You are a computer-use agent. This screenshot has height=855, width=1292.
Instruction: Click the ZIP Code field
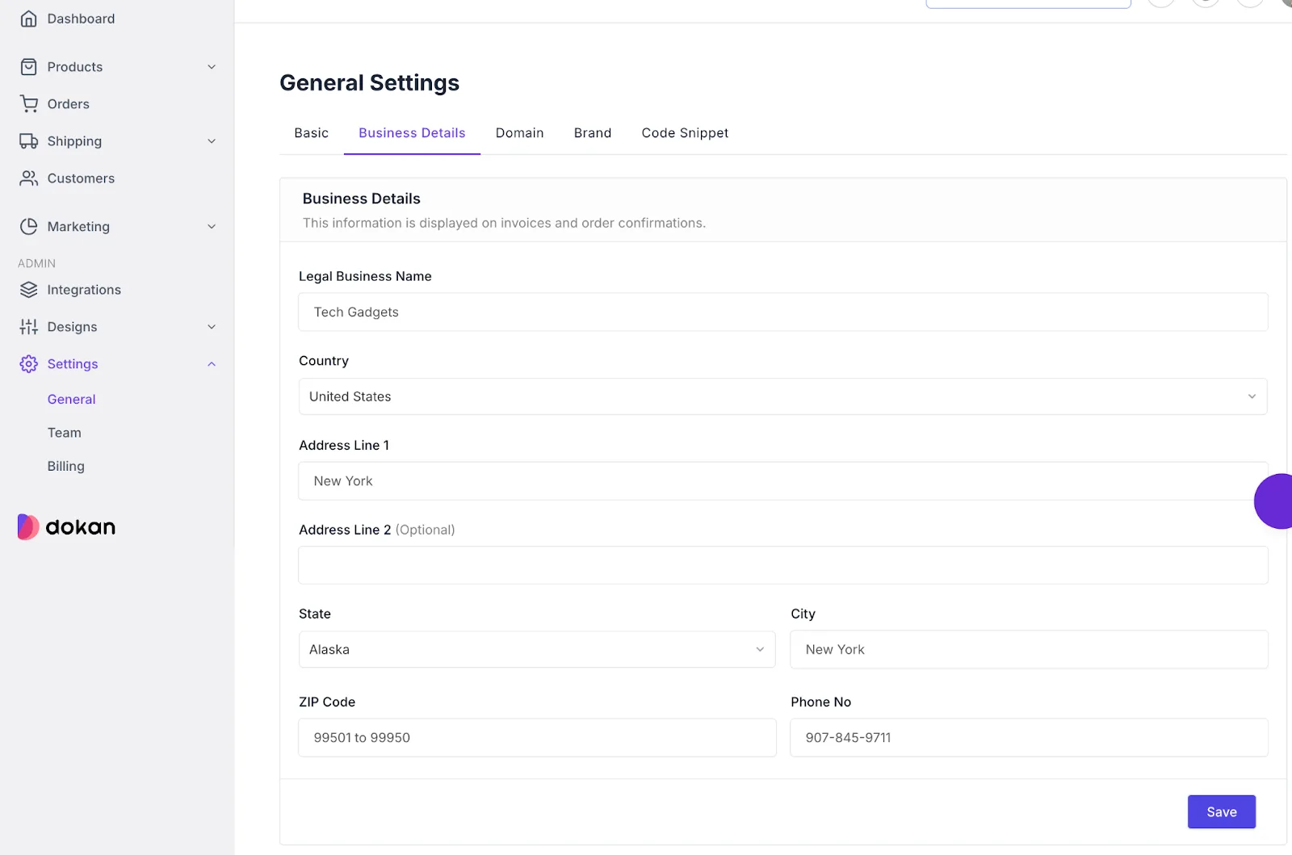click(537, 737)
